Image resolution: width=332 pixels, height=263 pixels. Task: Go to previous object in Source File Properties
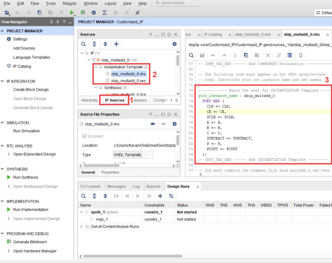[x=153, y=124]
